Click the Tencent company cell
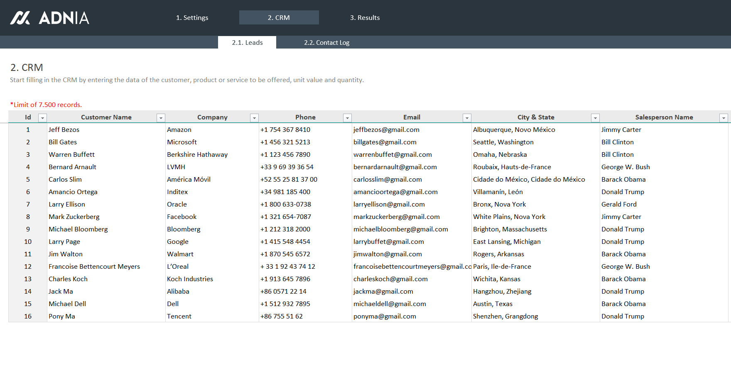The image size is (731, 377). coord(212,316)
